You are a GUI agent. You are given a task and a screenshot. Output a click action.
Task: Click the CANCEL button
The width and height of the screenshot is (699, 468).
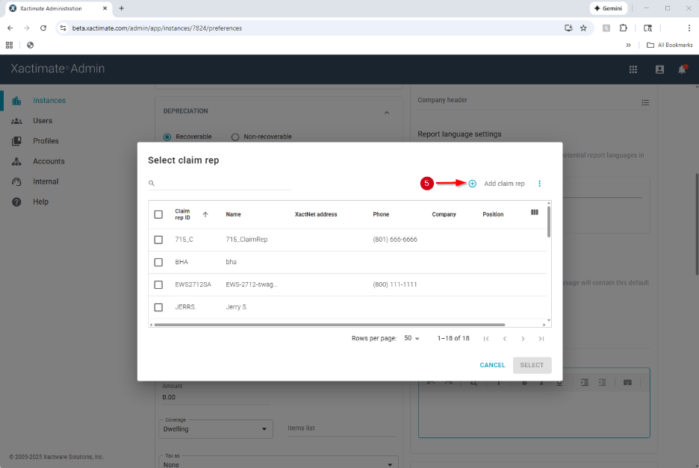(x=492, y=365)
